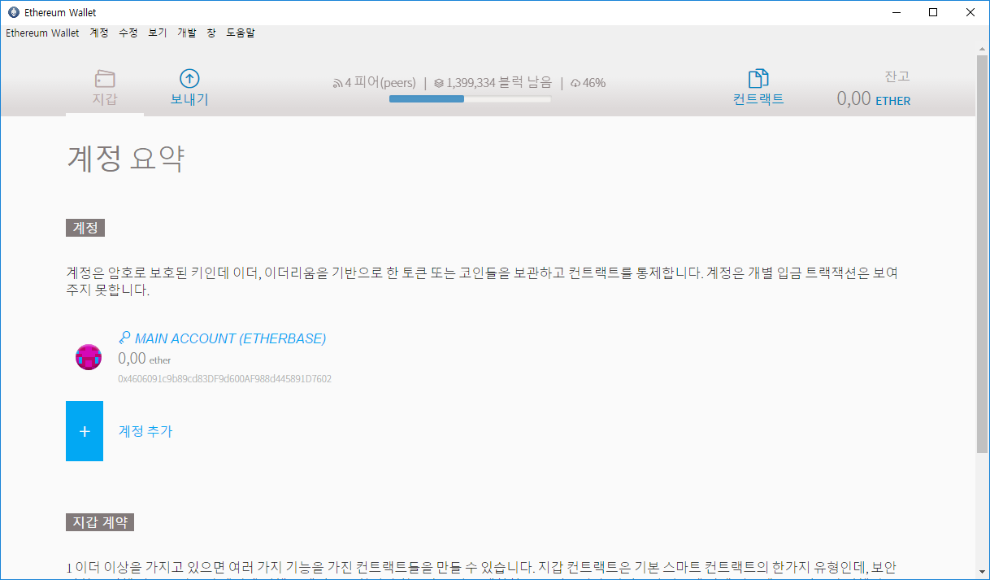Click the 보내기 label text
The height and width of the screenshot is (580, 990).
point(189,99)
